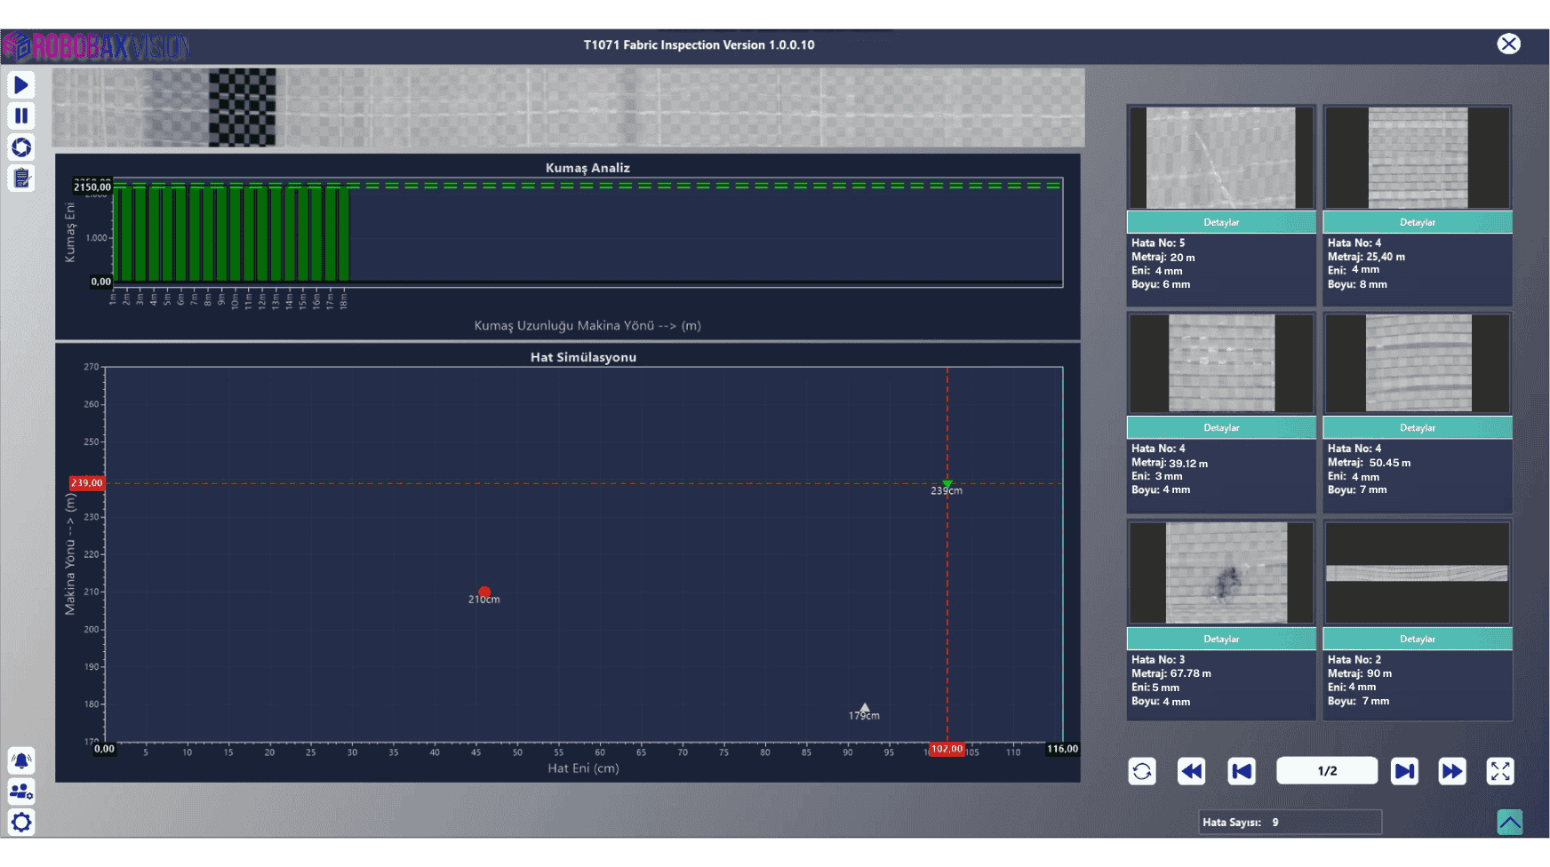Click the checkered calibration patch in fabric strip
1550x867 pixels.
point(243,107)
